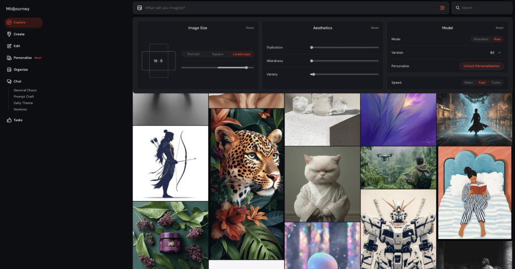The width and height of the screenshot is (515, 269).
Task: Open the purple jar with leaves image
Action: coord(170,235)
